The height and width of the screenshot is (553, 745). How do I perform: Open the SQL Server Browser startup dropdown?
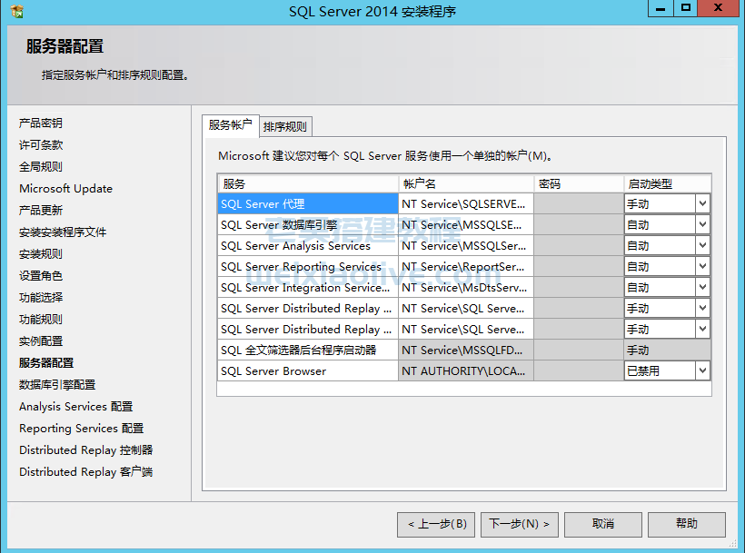[702, 371]
